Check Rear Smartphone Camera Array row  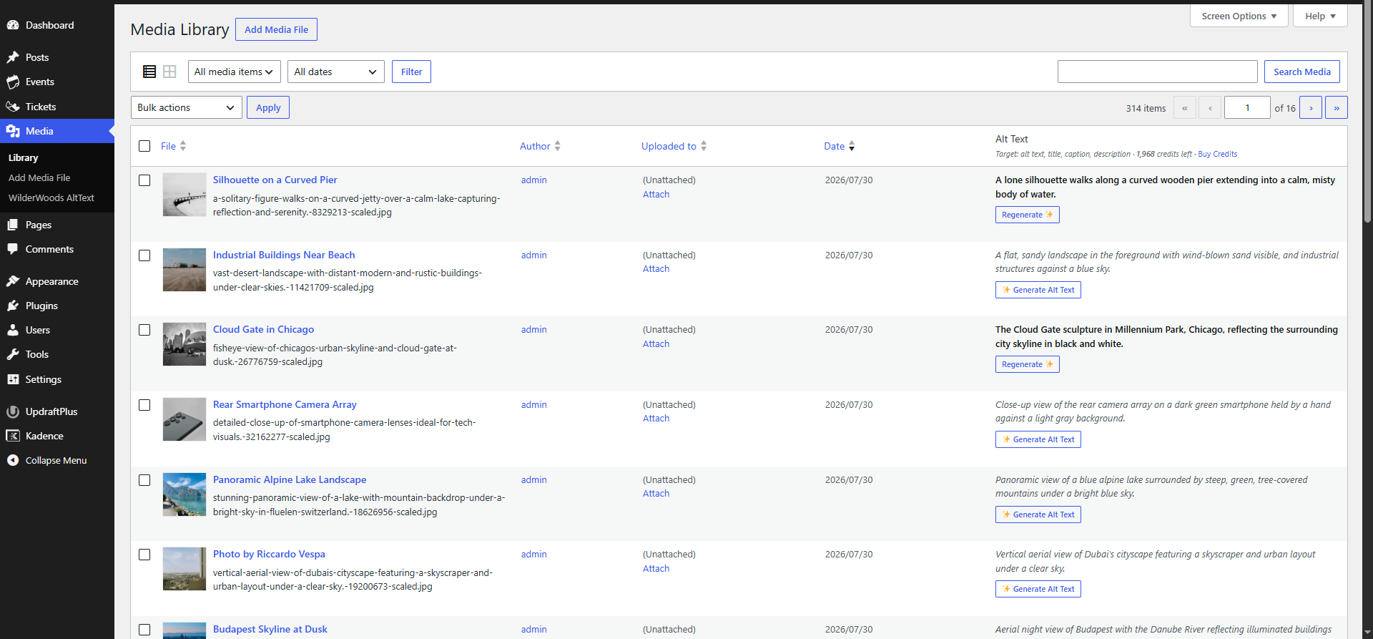click(x=144, y=405)
